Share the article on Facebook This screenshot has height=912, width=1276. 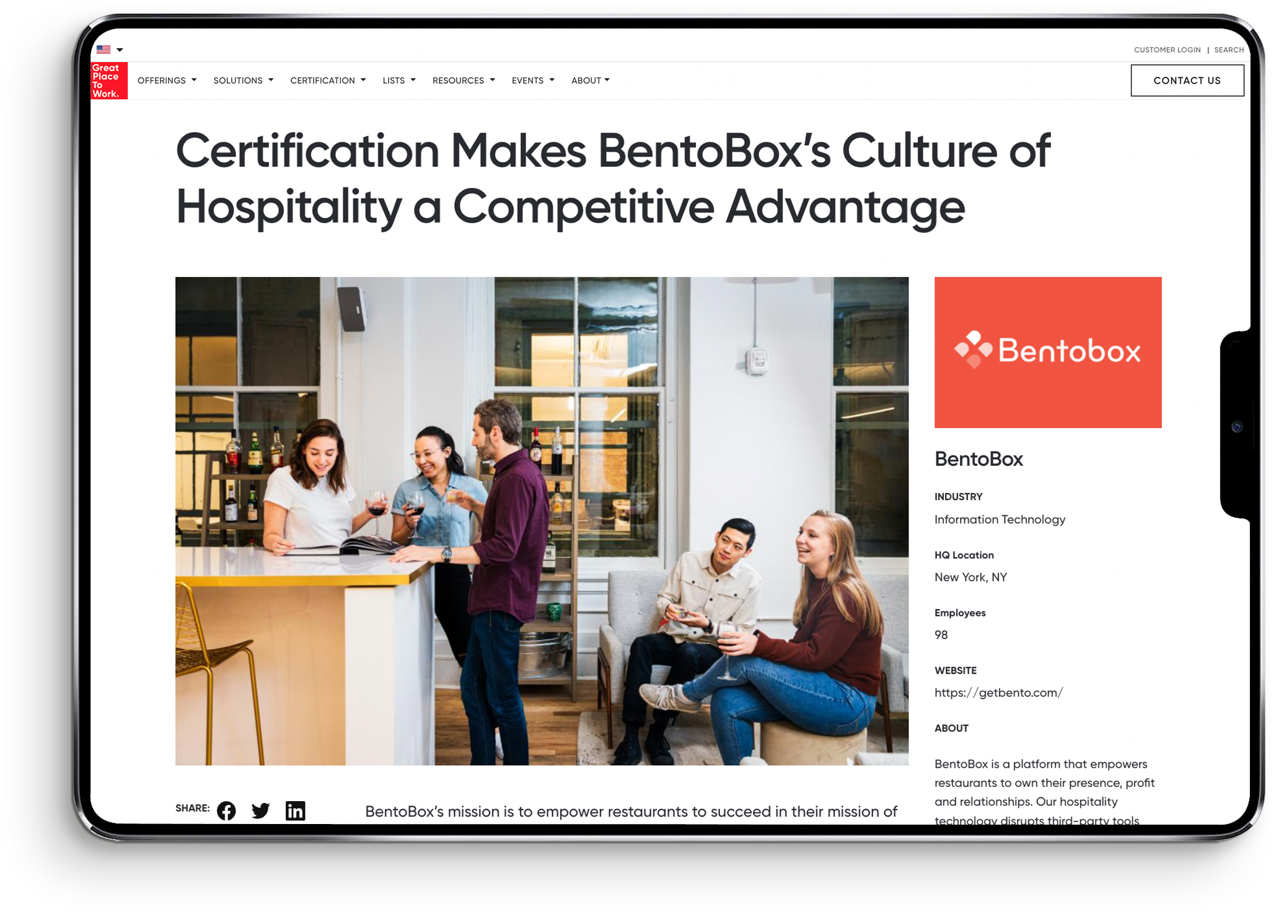click(226, 810)
